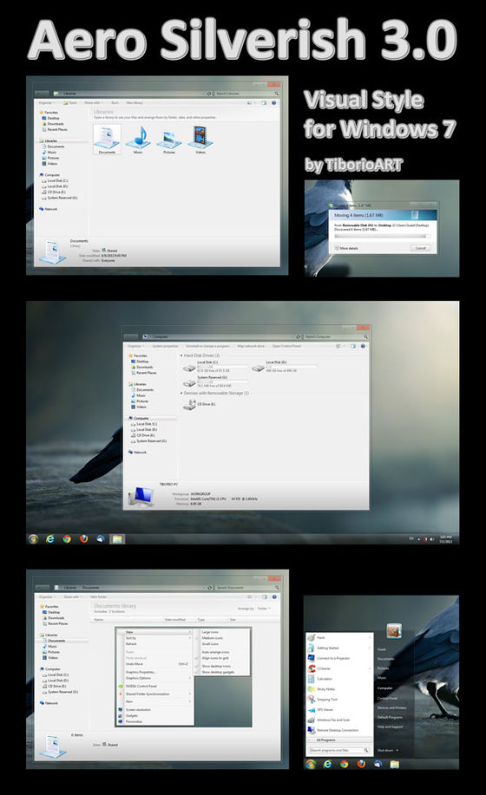Viewport: 486px width, 795px height.
Task: Cancel the Moving 4 items dialog
Action: (x=421, y=248)
